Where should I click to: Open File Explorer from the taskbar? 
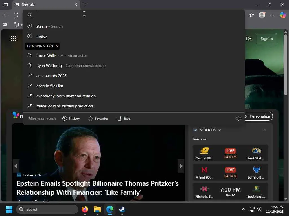[97, 209]
